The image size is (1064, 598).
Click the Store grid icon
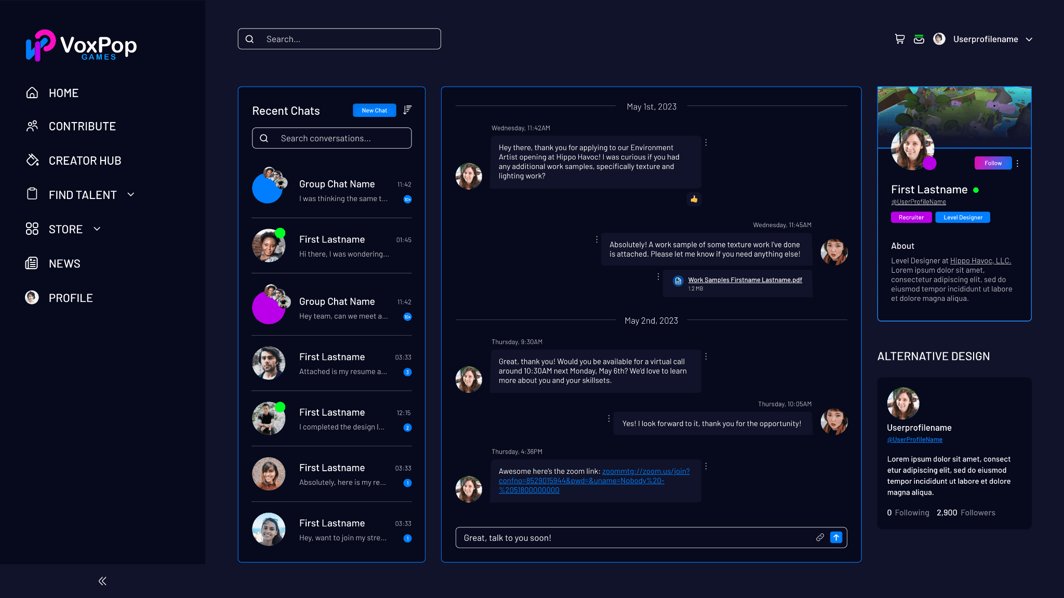tap(32, 229)
